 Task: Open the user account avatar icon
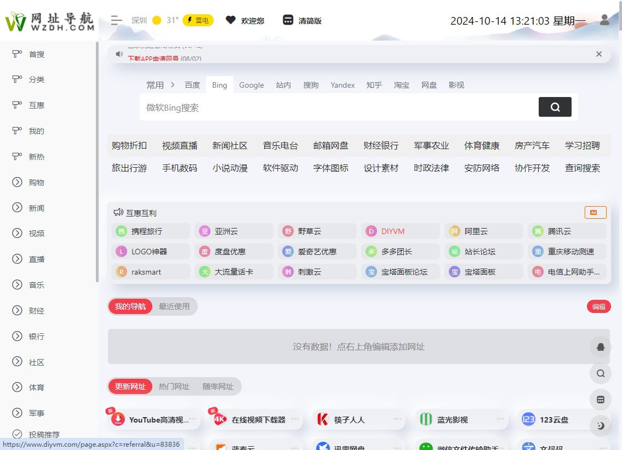pos(604,20)
